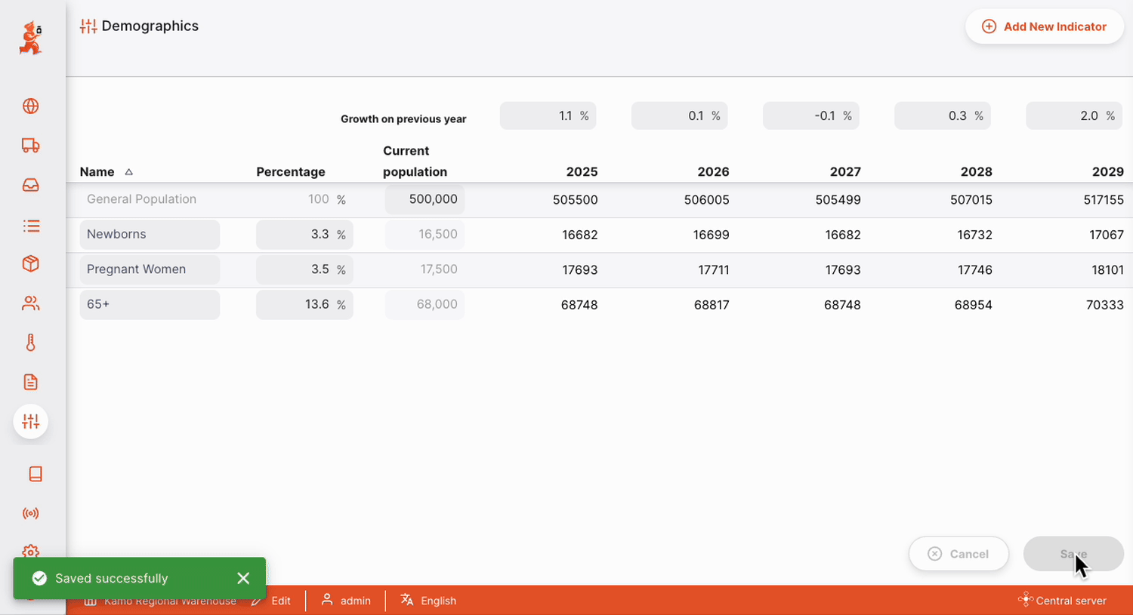The width and height of the screenshot is (1133, 615).
Task: Click the inbox replenishment sidebar icon
Action: pos(30,186)
